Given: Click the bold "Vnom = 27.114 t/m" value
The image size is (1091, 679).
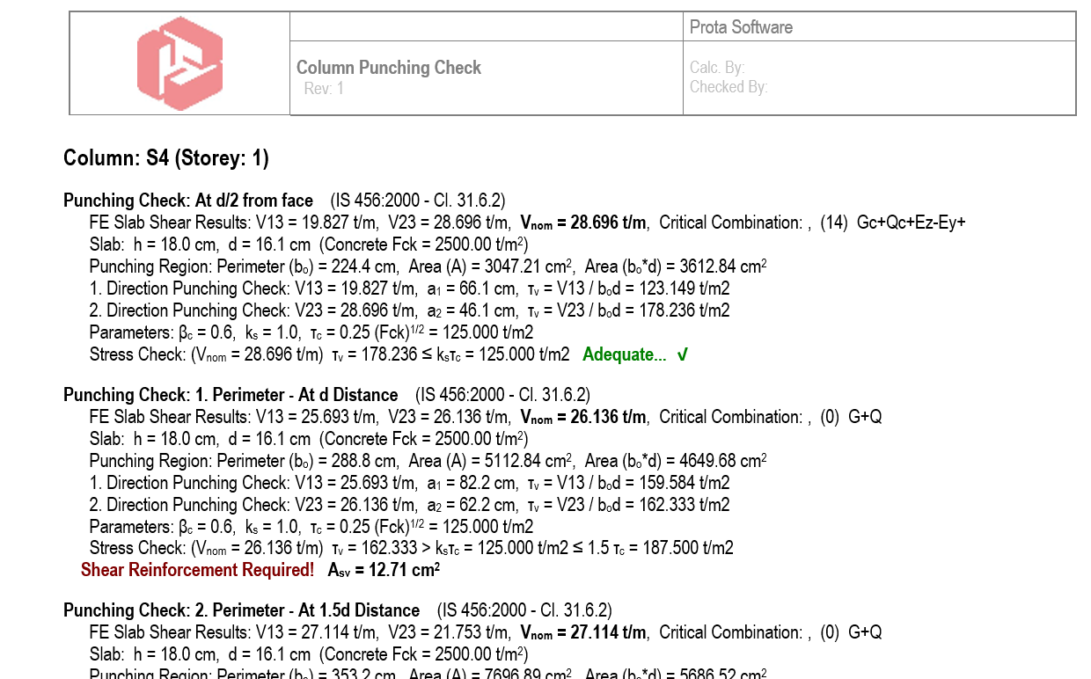Looking at the screenshot, I should 582,632.
